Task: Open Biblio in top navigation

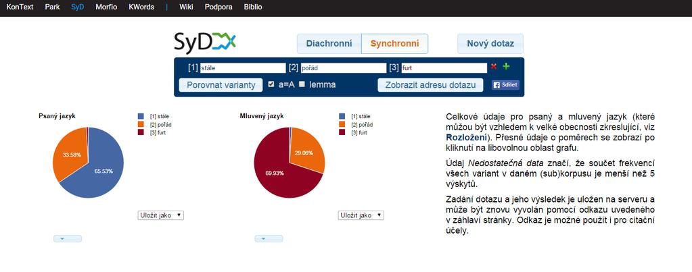Action: point(253,7)
